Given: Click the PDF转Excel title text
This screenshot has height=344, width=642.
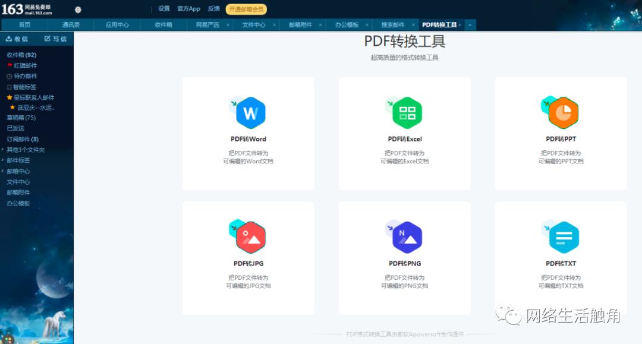Looking at the screenshot, I should point(405,139).
